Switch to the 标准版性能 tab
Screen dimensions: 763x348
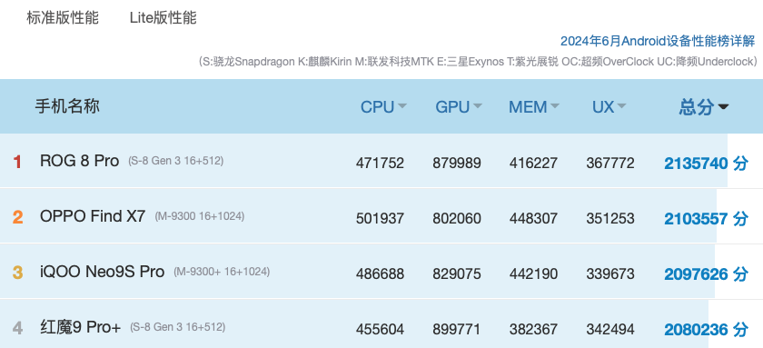pos(63,18)
